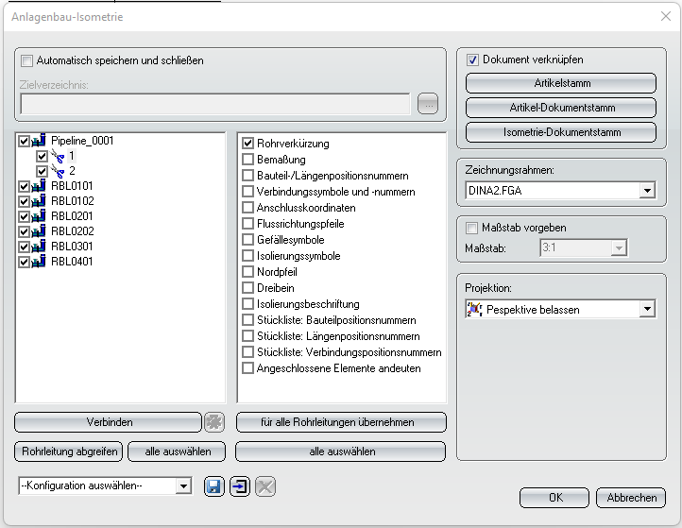682x528 pixels.
Task: Click the scissors icon of segment 2
Action: click(x=58, y=171)
